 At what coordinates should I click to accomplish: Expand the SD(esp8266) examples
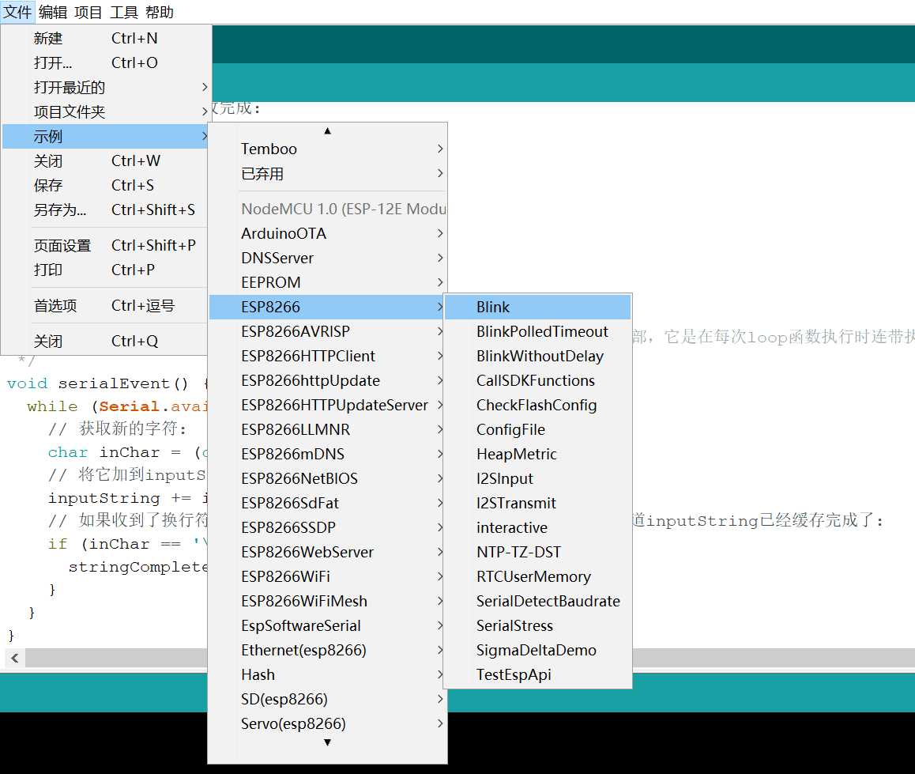coord(327,699)
